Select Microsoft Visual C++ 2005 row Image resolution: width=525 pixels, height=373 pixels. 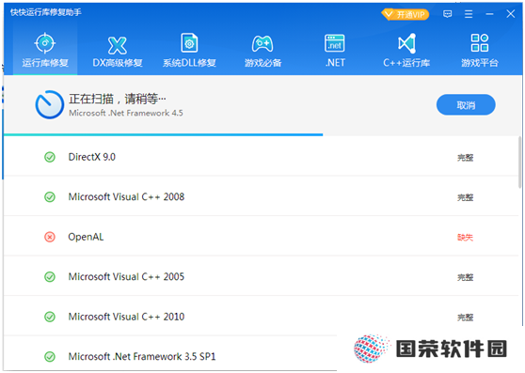tap(261, 276)
